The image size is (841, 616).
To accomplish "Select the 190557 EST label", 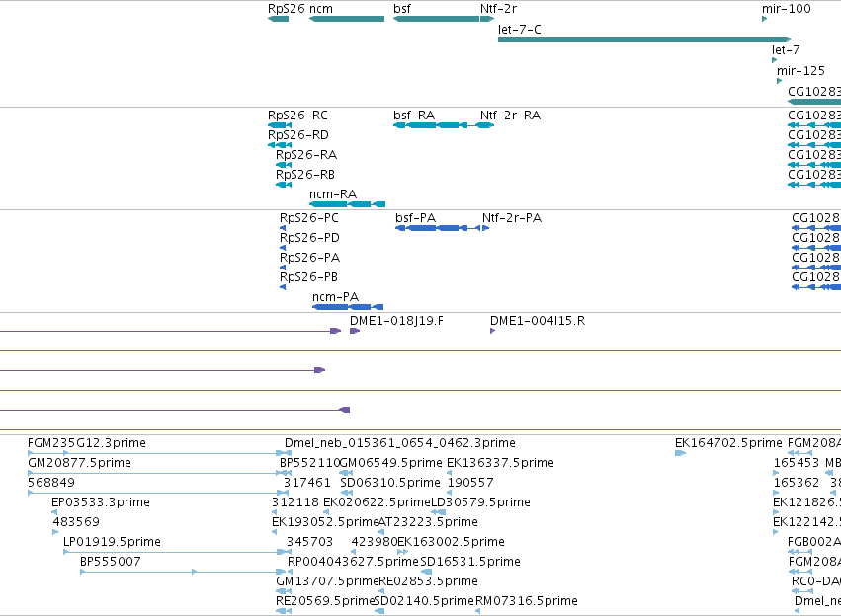I will [x=470, y=483].
